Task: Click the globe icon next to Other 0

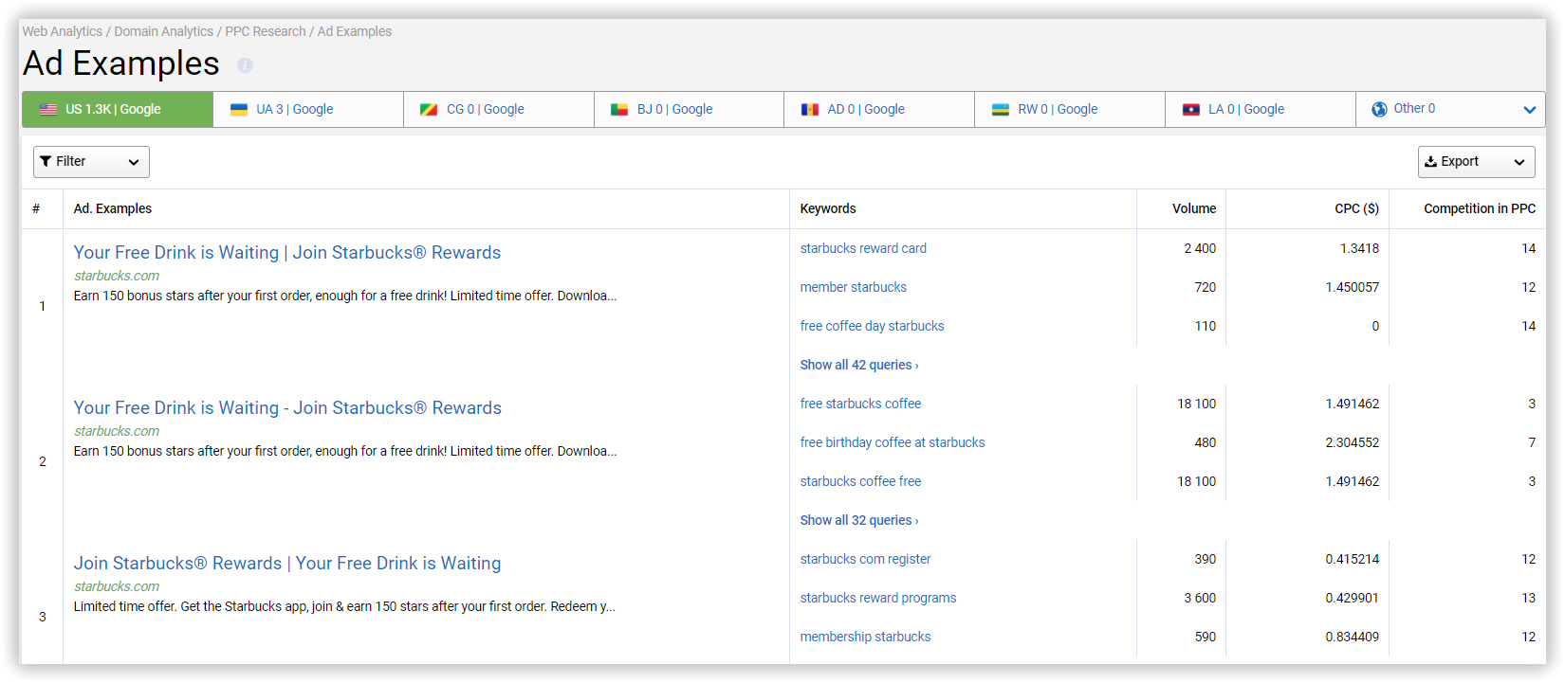Action: click(x=1379, y=110)
